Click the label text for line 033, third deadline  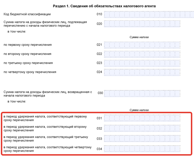click(x=45, y=139)
